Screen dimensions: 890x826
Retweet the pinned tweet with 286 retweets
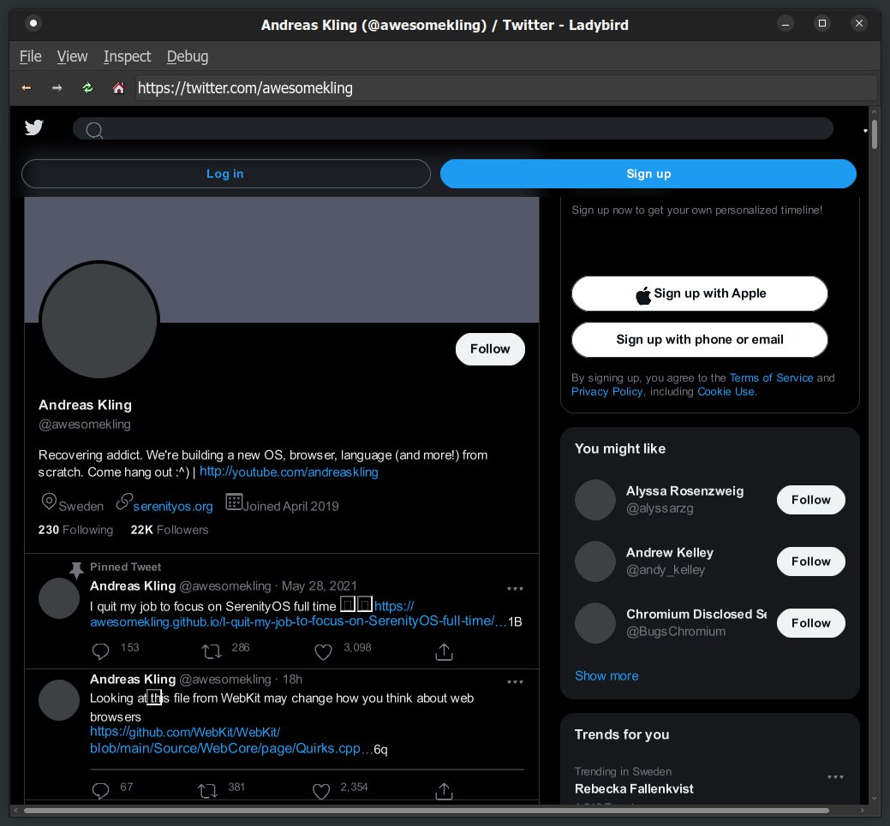pyautogui.click(x=212, y=651)
